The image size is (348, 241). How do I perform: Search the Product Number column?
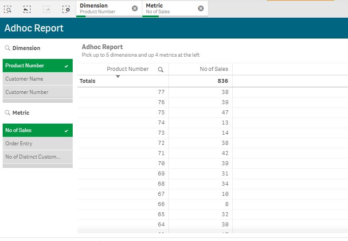160,70
